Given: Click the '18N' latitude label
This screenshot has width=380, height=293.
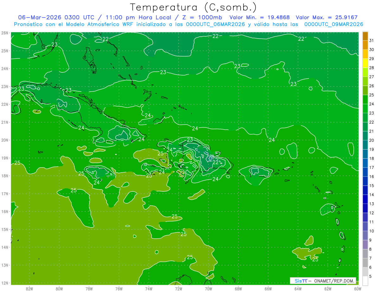Looking at the screenshot, I should 4,176.
